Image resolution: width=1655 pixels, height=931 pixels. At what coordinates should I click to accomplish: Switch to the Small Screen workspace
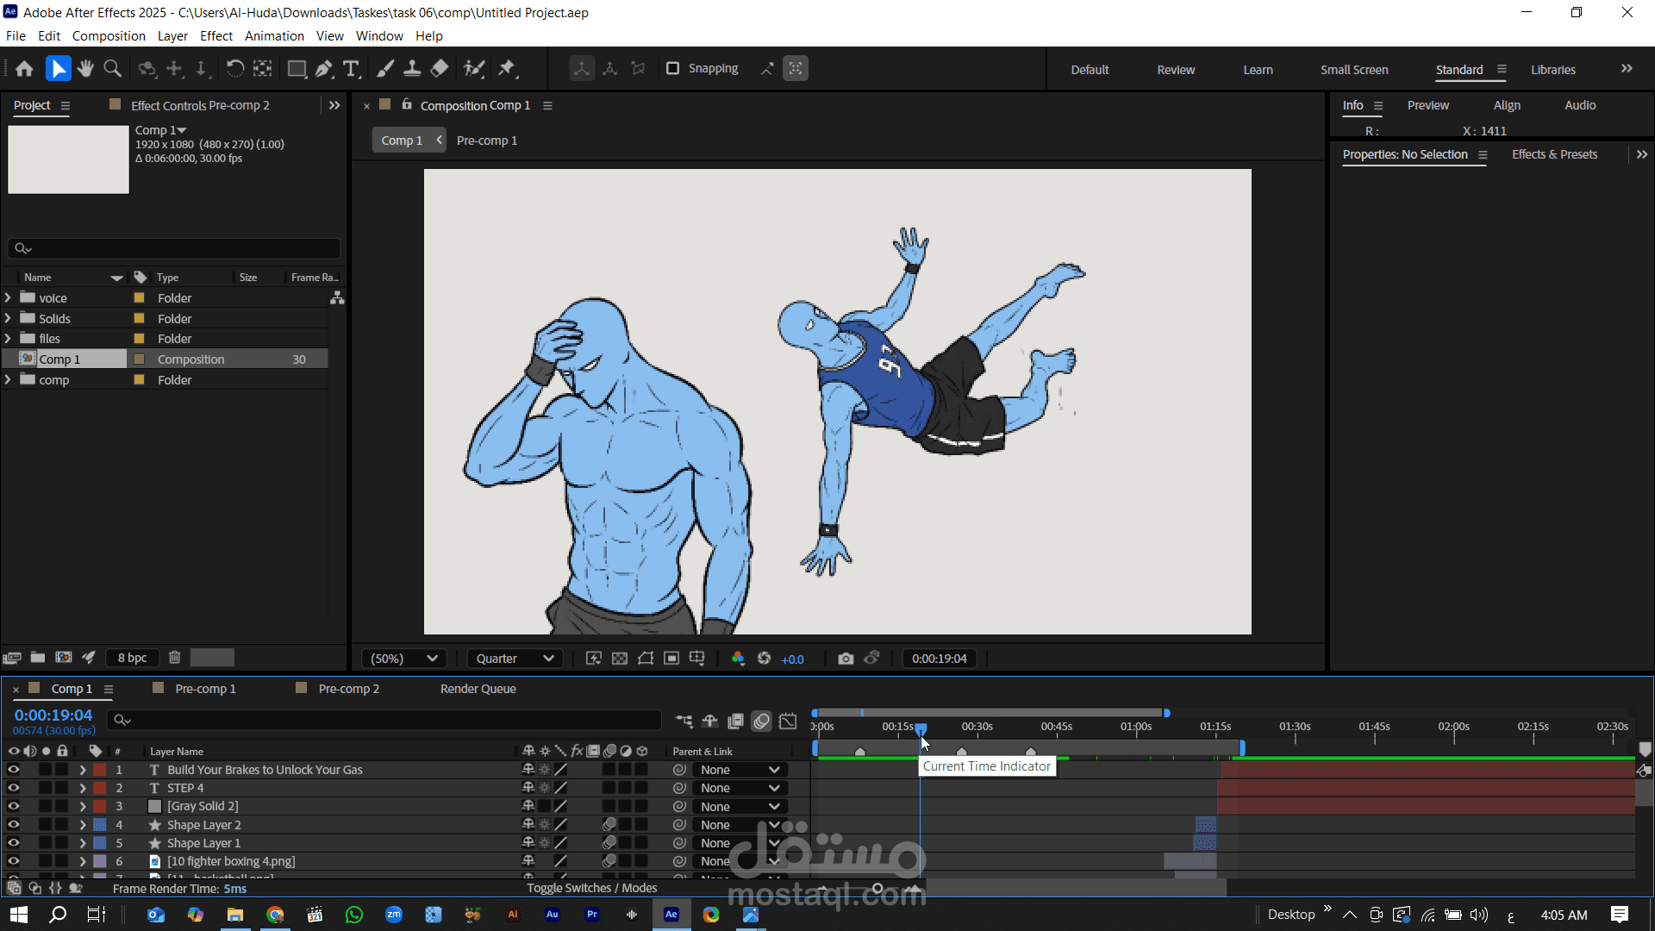click(x=1354, y=70)
